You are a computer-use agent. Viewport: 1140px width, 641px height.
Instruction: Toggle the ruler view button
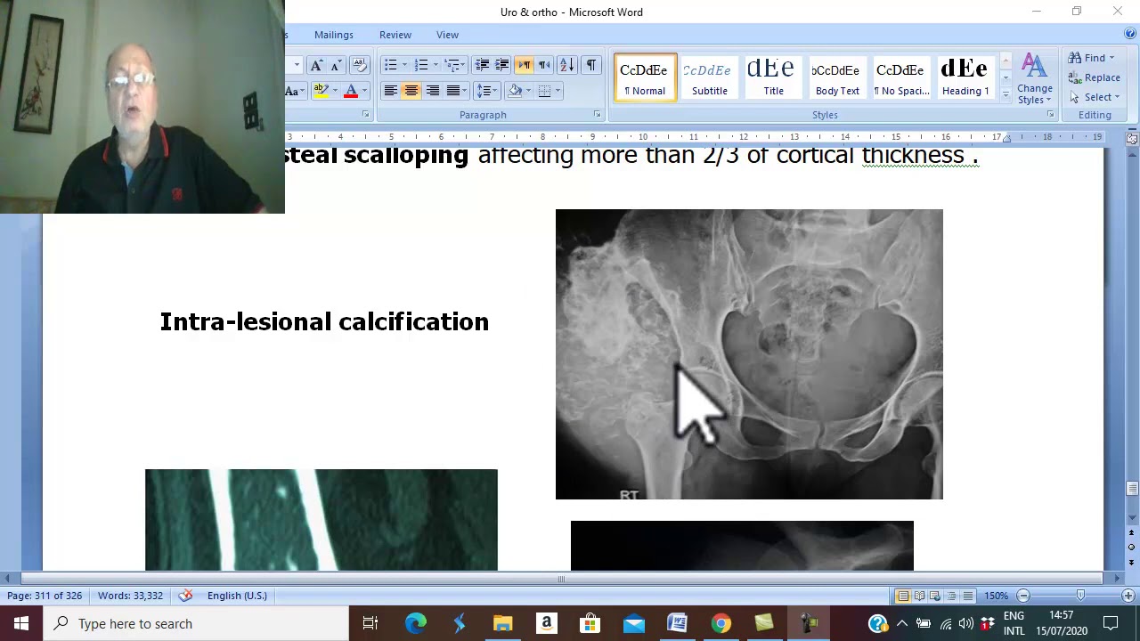pyautogui.click(x=1132, y=139)
